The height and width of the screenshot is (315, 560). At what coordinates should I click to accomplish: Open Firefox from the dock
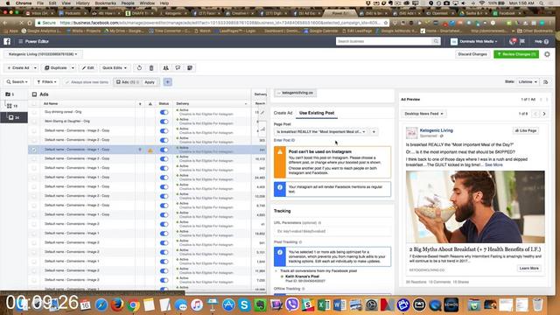[x=116, y=304]
